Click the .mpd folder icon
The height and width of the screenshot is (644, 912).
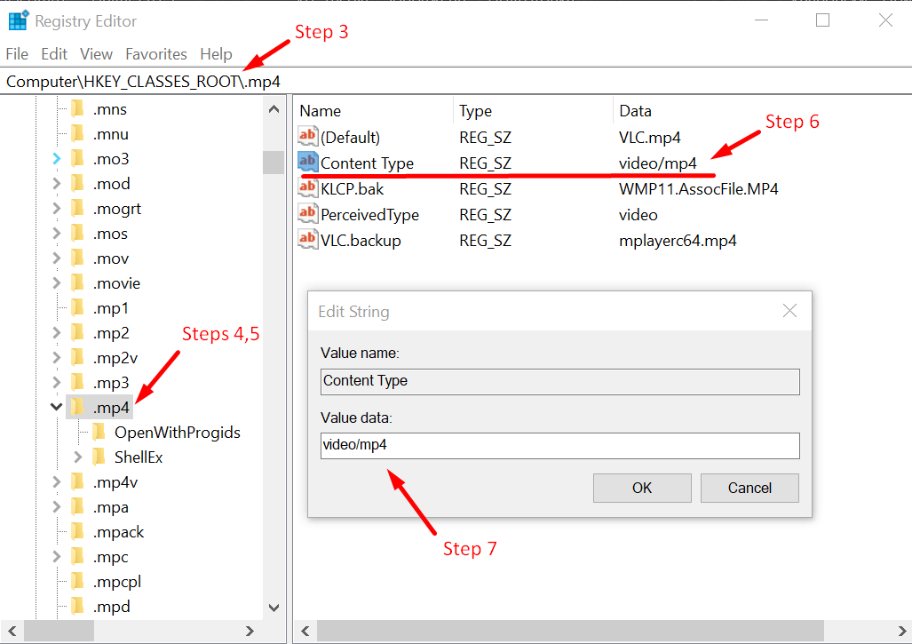[77, 606]
